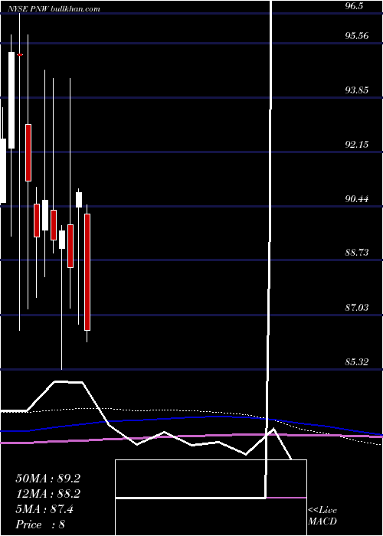The width and height of the screenshot is (383, 536).
Task: Click the 5MA : 87.4 reading
Action: pyautogui.click(x=44, y=509)
